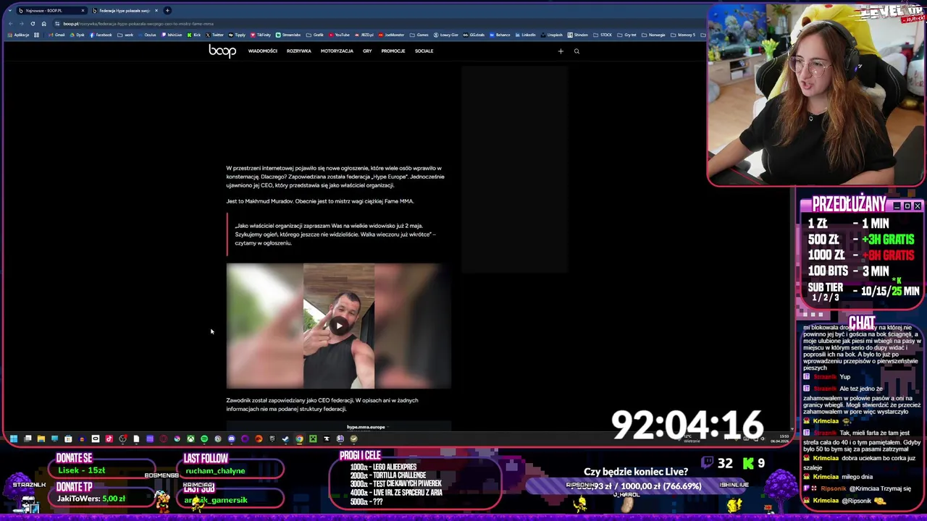Open the Aplikacje bookmark
The width and height of the screenshot is (927, 521).
pyautogui.click(x=18, y=35)
